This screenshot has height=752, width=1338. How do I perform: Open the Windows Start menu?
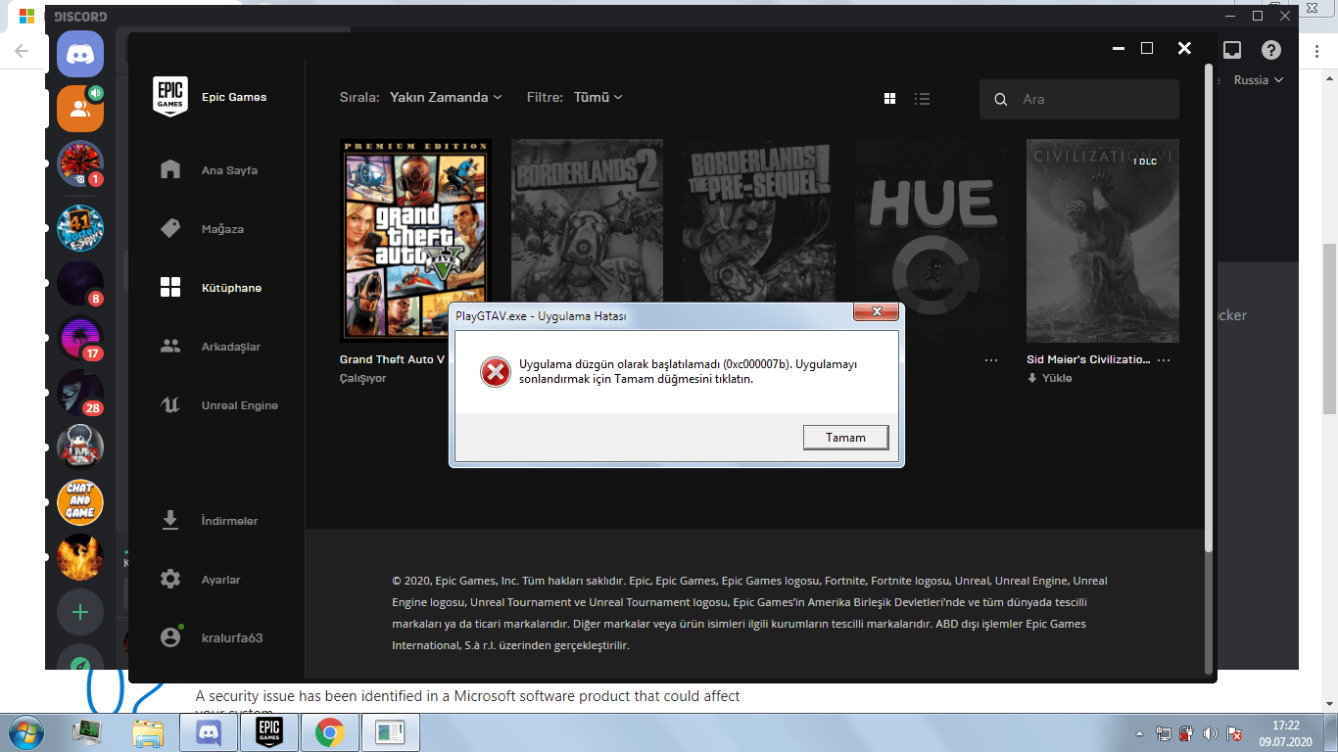click(24, 731)
